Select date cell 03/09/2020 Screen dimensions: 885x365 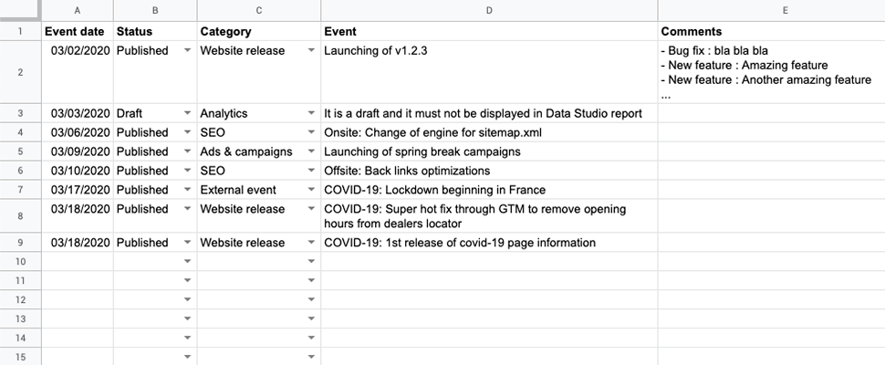tap(78, 151)
